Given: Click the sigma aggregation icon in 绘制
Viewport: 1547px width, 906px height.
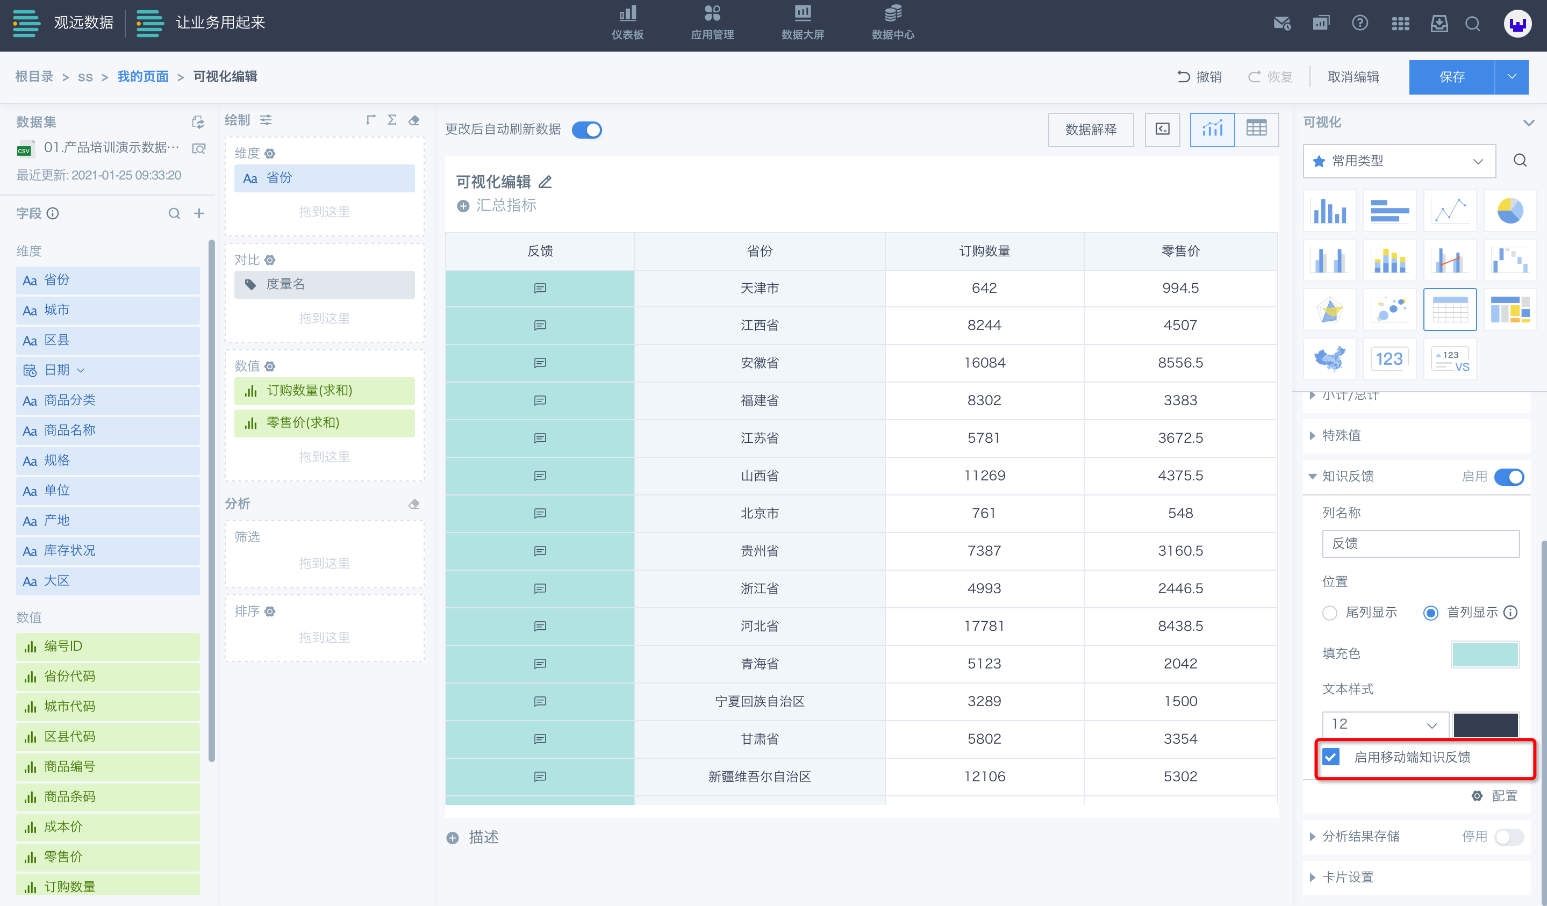Looking at the screenshot, I should (x=392, y=119).
